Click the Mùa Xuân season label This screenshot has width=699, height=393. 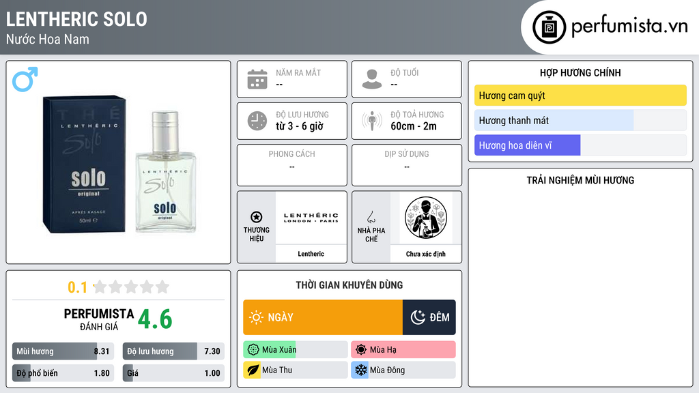point(279,350)
